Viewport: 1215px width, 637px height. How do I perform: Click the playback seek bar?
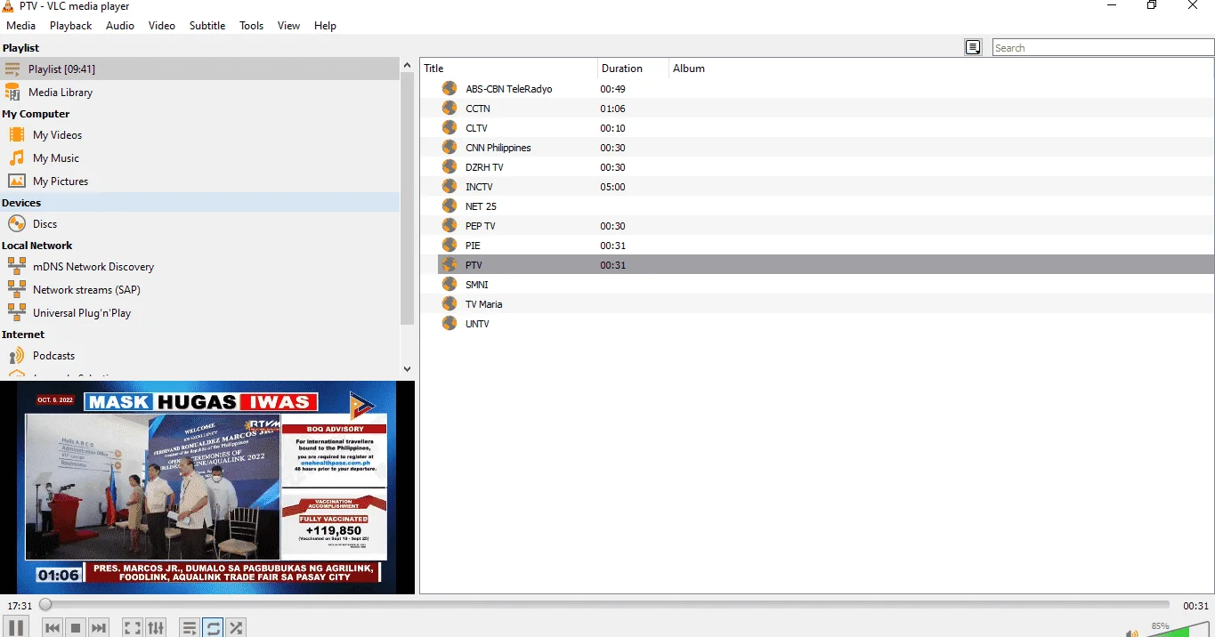point(607,605)
